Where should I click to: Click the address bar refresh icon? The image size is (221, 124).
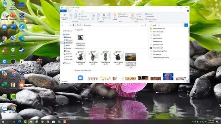point(146,25)
